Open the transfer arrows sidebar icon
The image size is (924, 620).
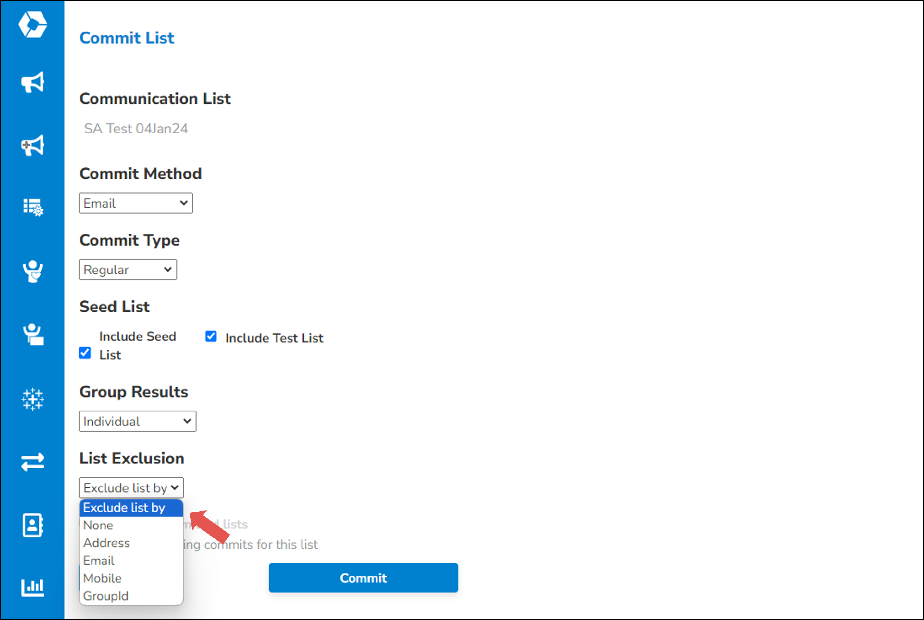[33, 462]
